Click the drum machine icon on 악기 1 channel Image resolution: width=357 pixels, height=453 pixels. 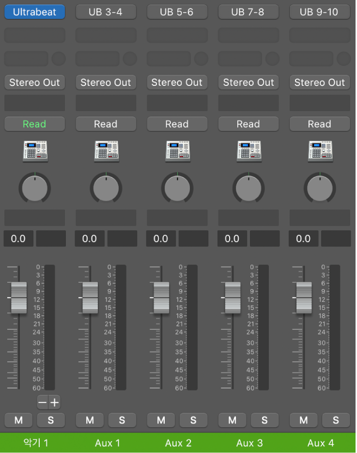[35, 151]
